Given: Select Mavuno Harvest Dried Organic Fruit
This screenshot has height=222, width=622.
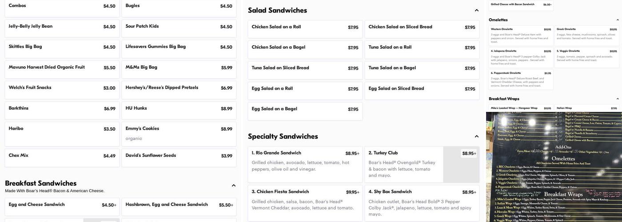Looking at the screenshot, I should pos(62,67).
